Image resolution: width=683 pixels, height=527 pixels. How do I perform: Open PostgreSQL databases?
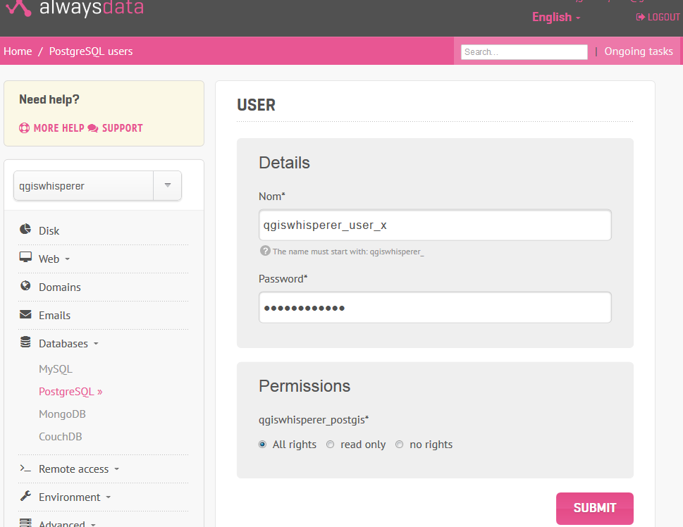point(70,392)
